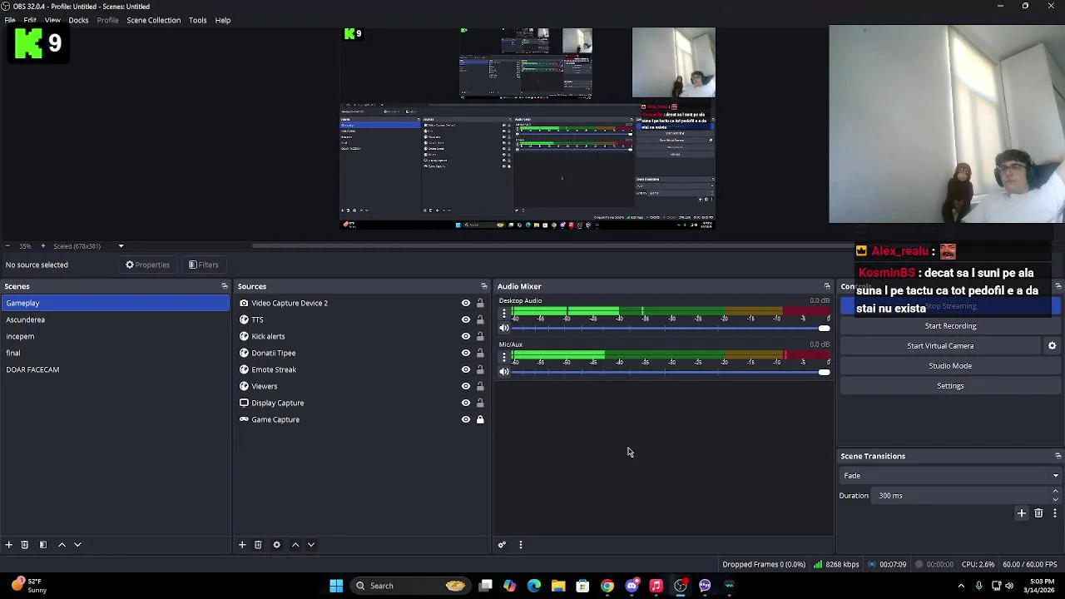
Task: Click Start Recording button
Action: click(x=950, y=326)
